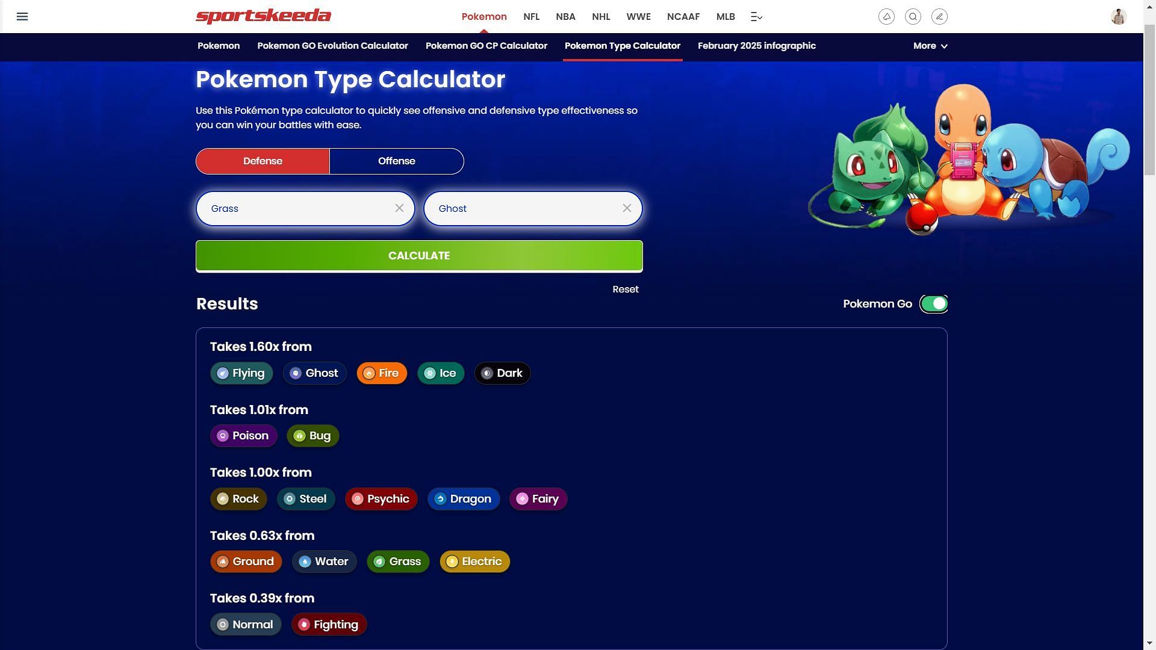This screenshot has width=1156, height=650.
Task: Switch to the Defense tab
Action: point(262,160)
